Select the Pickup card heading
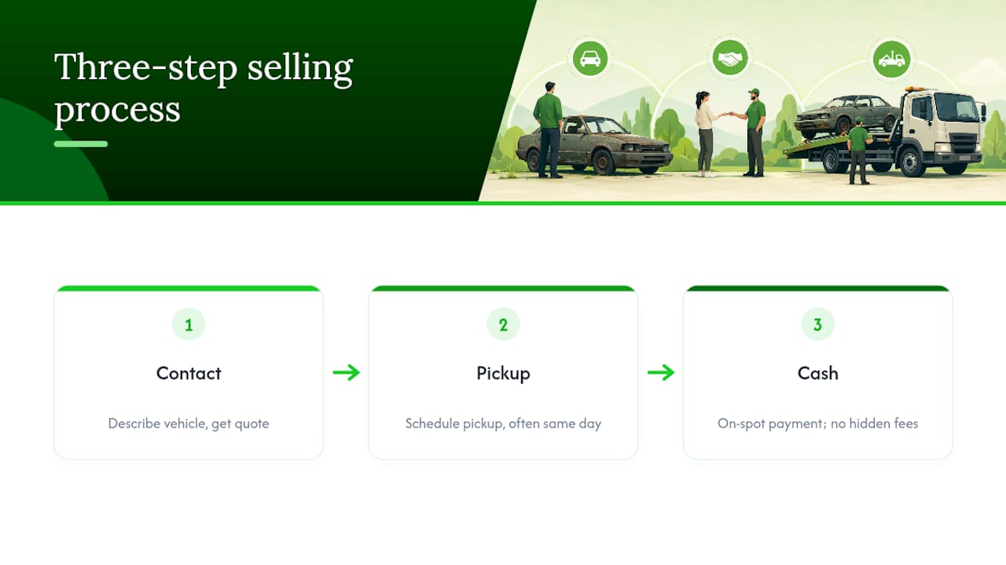The image size is (1006, 565). (503, 373)
